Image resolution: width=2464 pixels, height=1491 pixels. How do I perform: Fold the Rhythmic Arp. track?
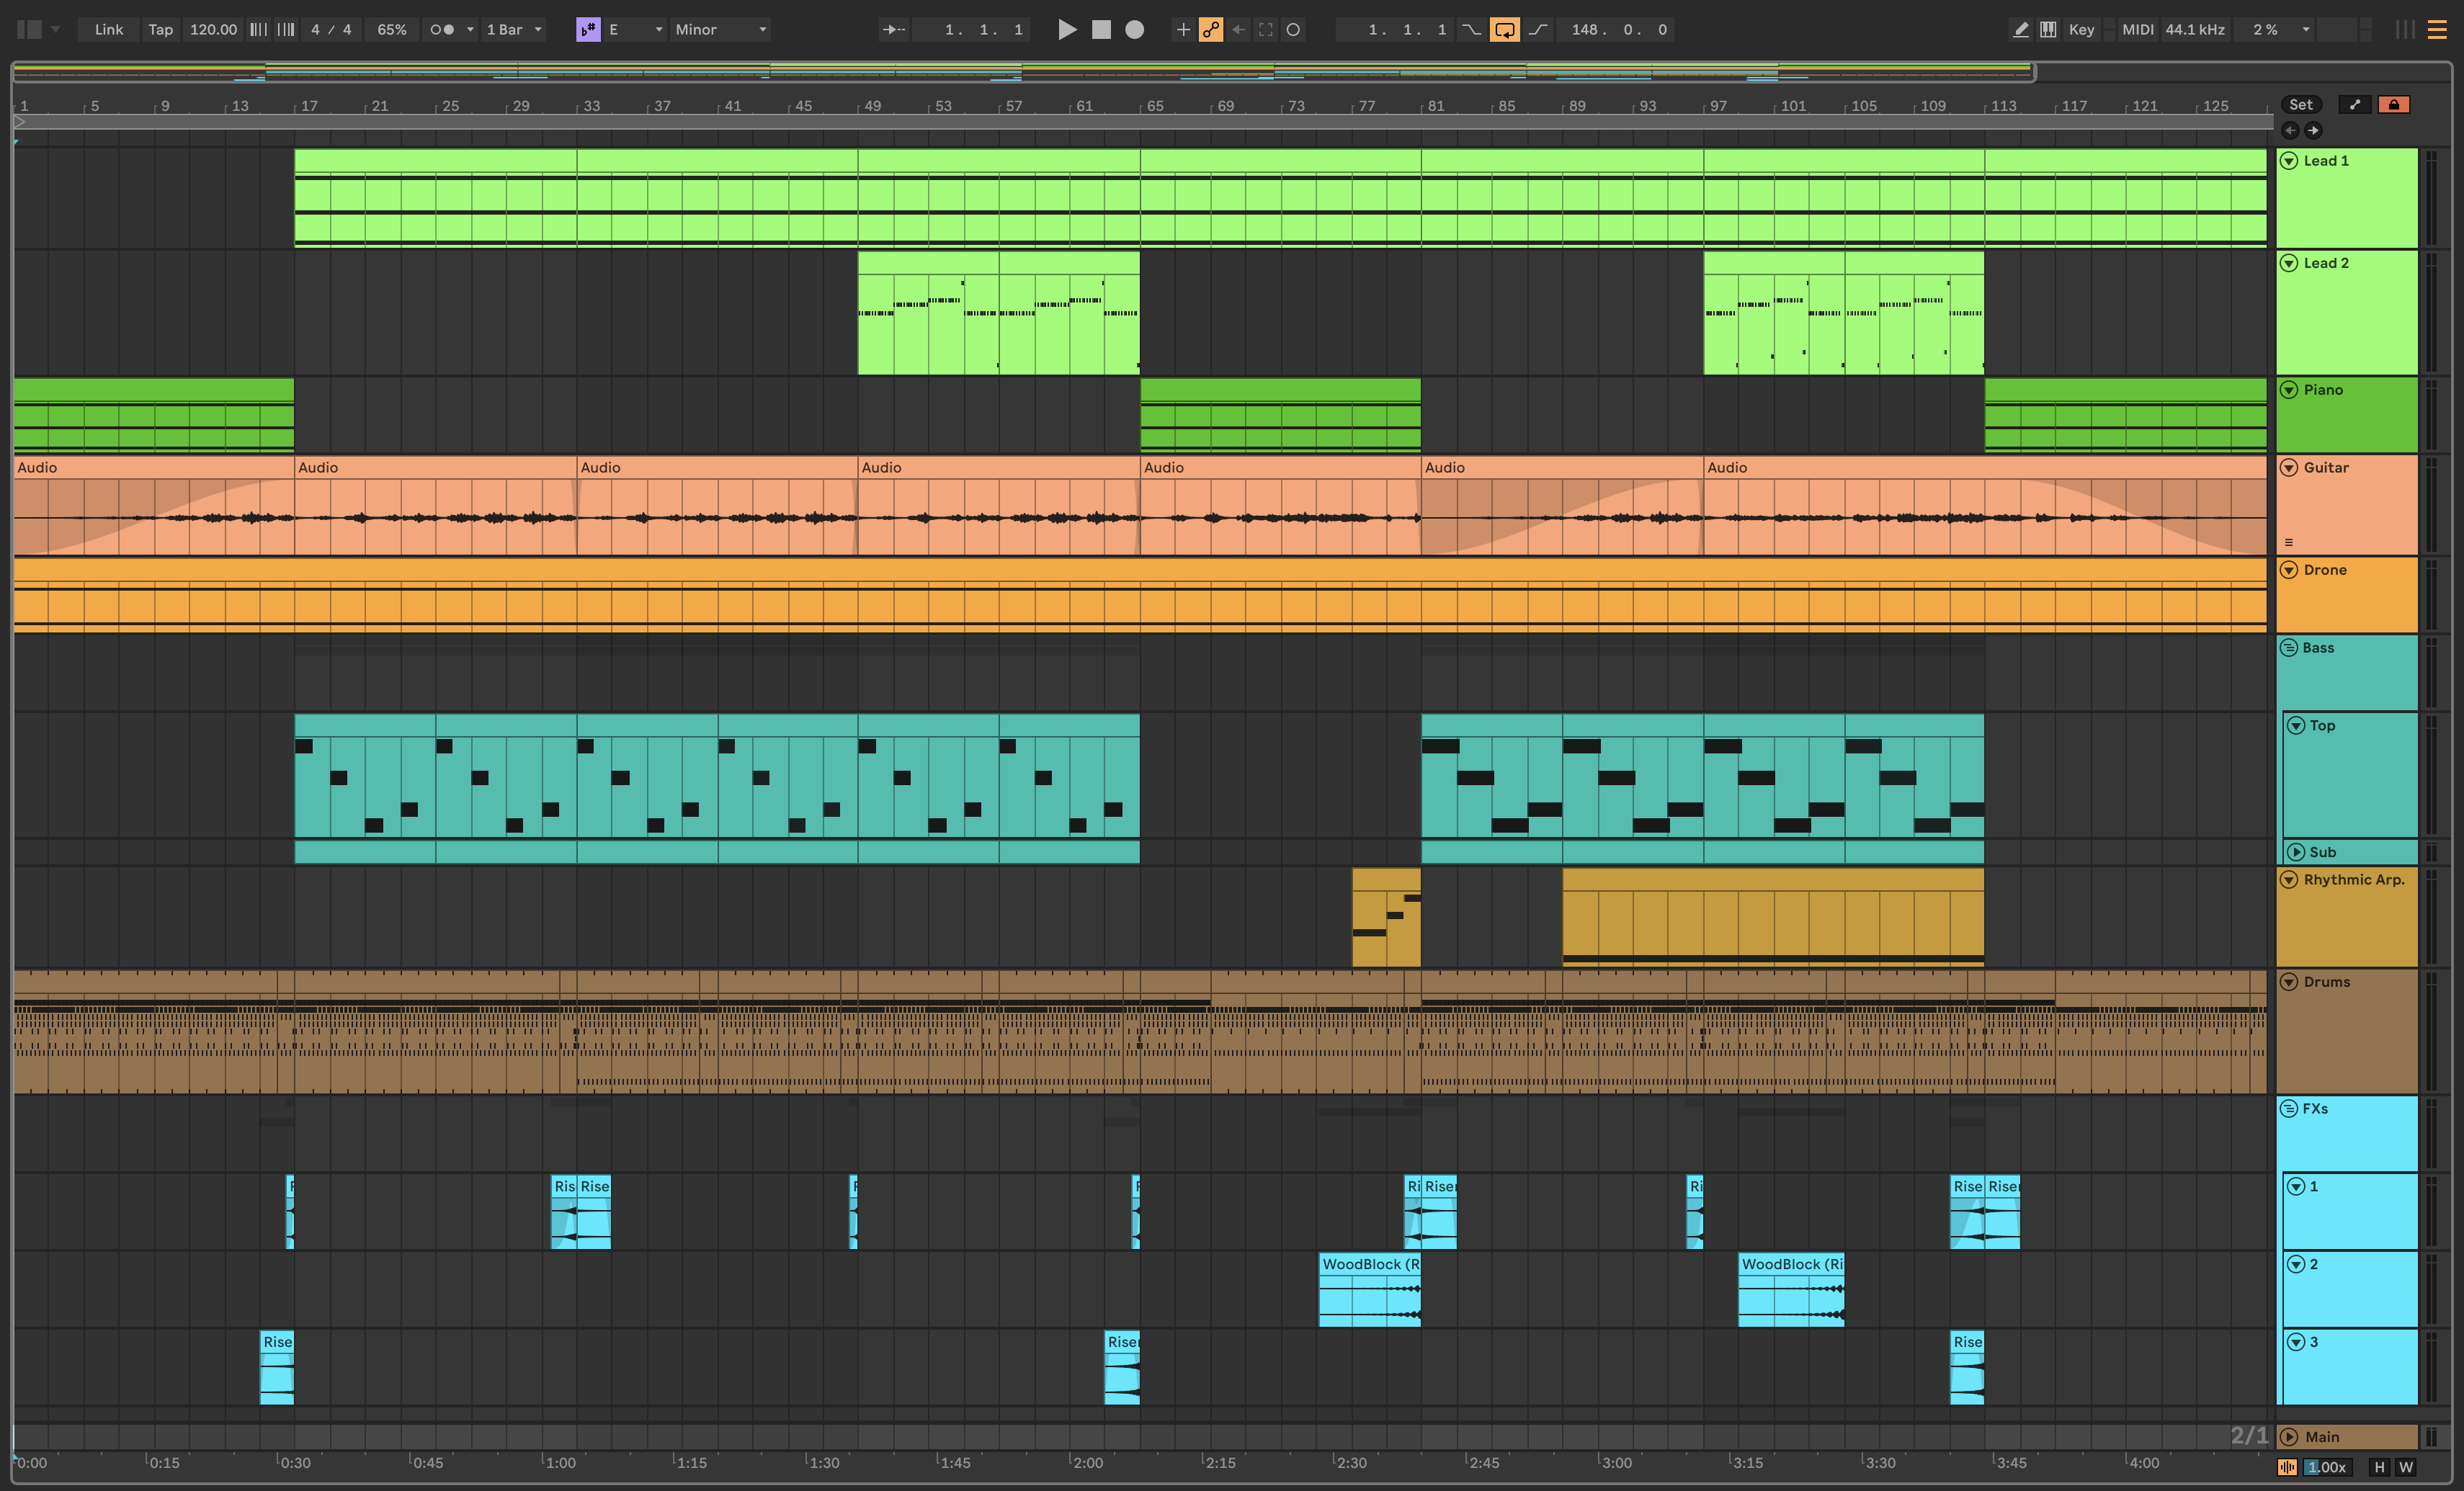pyautogui.click(x=2289, y=880)
